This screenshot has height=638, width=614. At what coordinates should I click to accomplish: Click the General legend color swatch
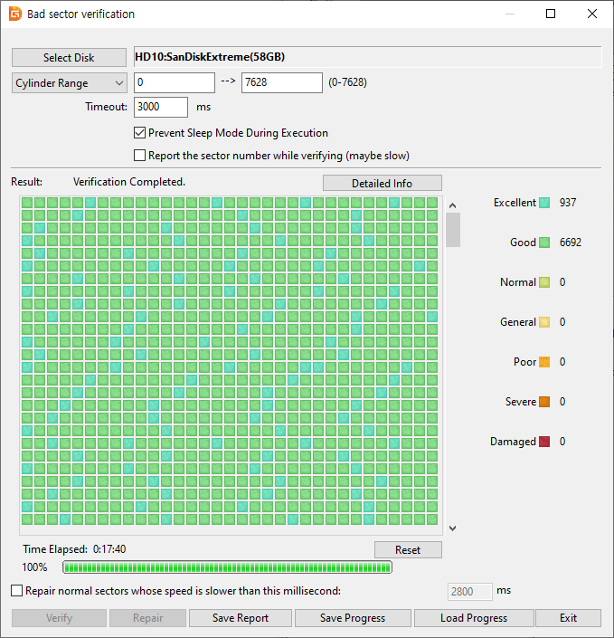point(544,322)
